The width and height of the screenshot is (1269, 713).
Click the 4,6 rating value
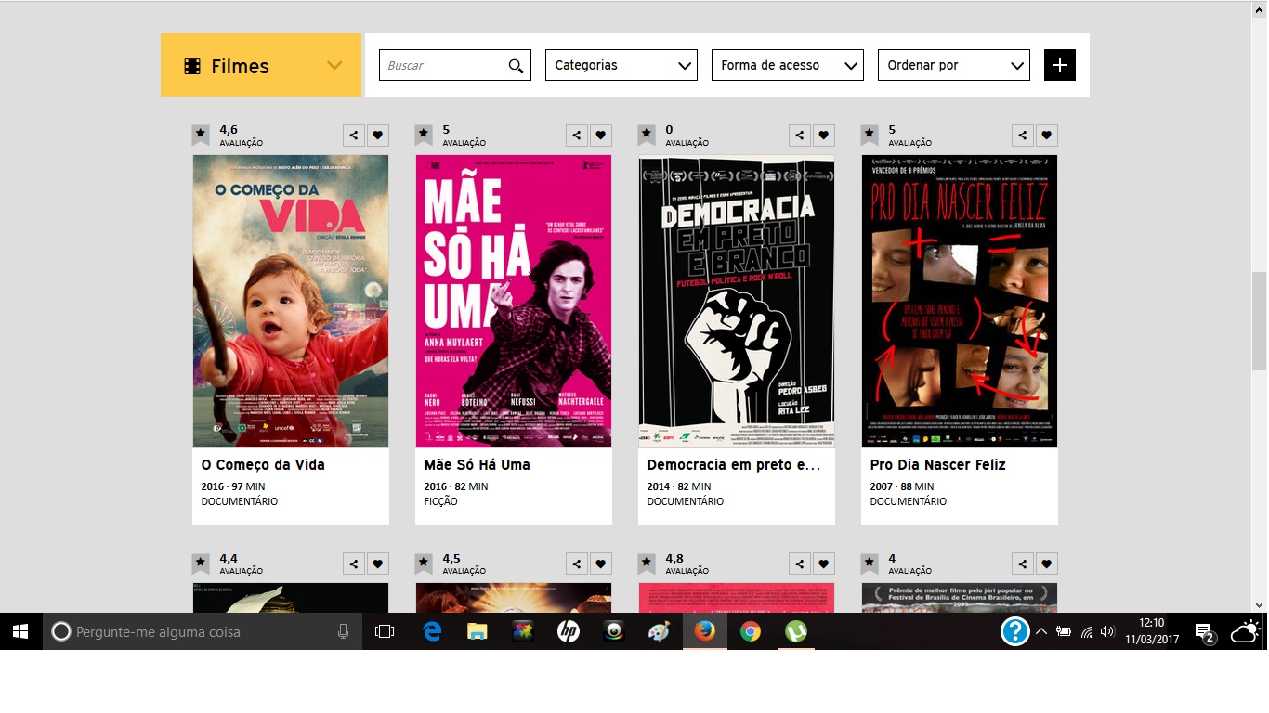coord(229,130)
